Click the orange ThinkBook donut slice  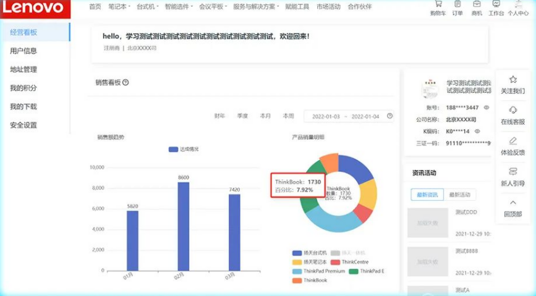point(330,162)
